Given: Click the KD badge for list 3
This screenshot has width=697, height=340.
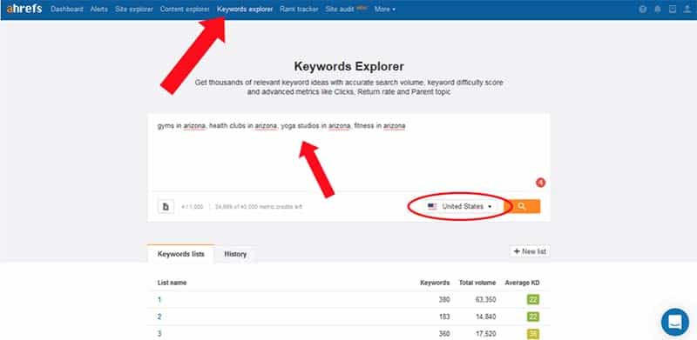Looking at the screenshot, I should [533, 334].
